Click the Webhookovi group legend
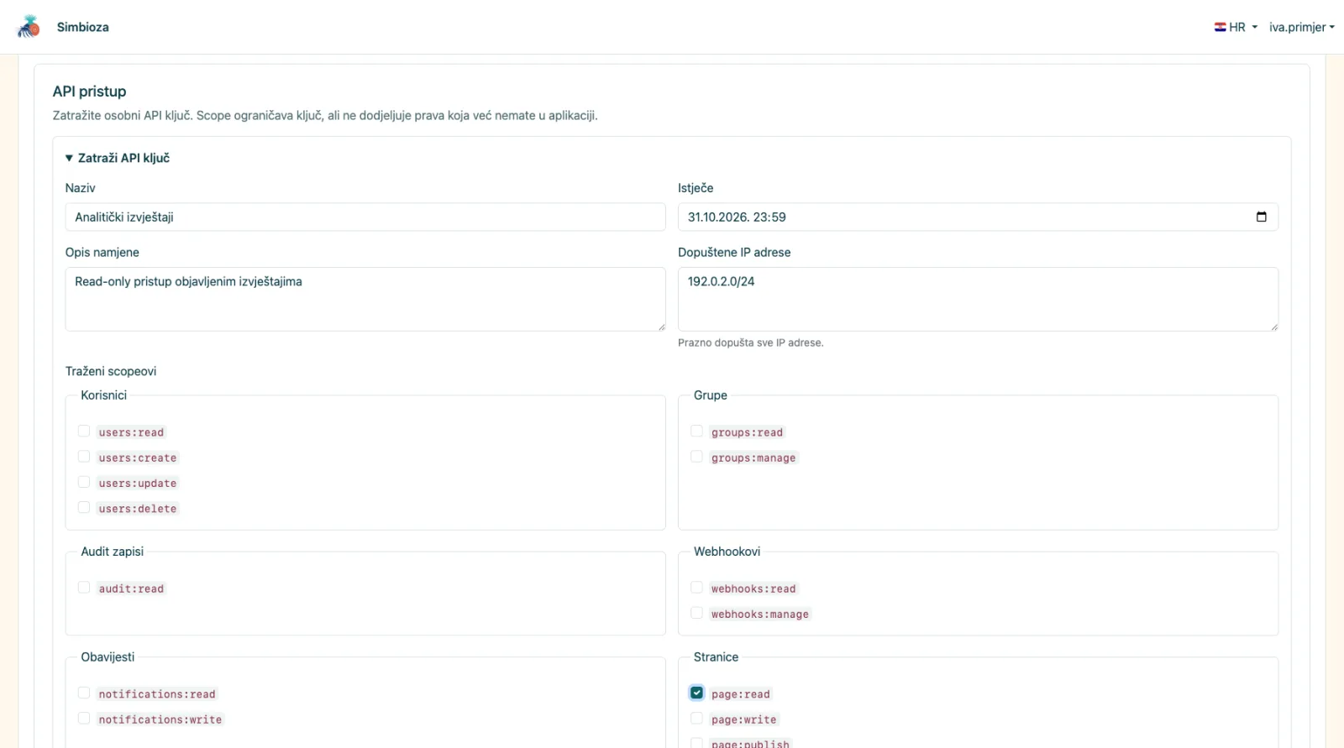The height and width of the screenshot is (748, 1344). coord(727,552)
